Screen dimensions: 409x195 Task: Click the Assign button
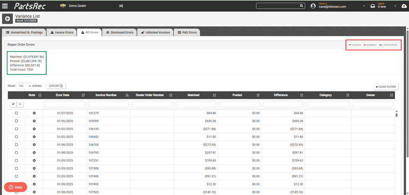click(x=355, y=45)
